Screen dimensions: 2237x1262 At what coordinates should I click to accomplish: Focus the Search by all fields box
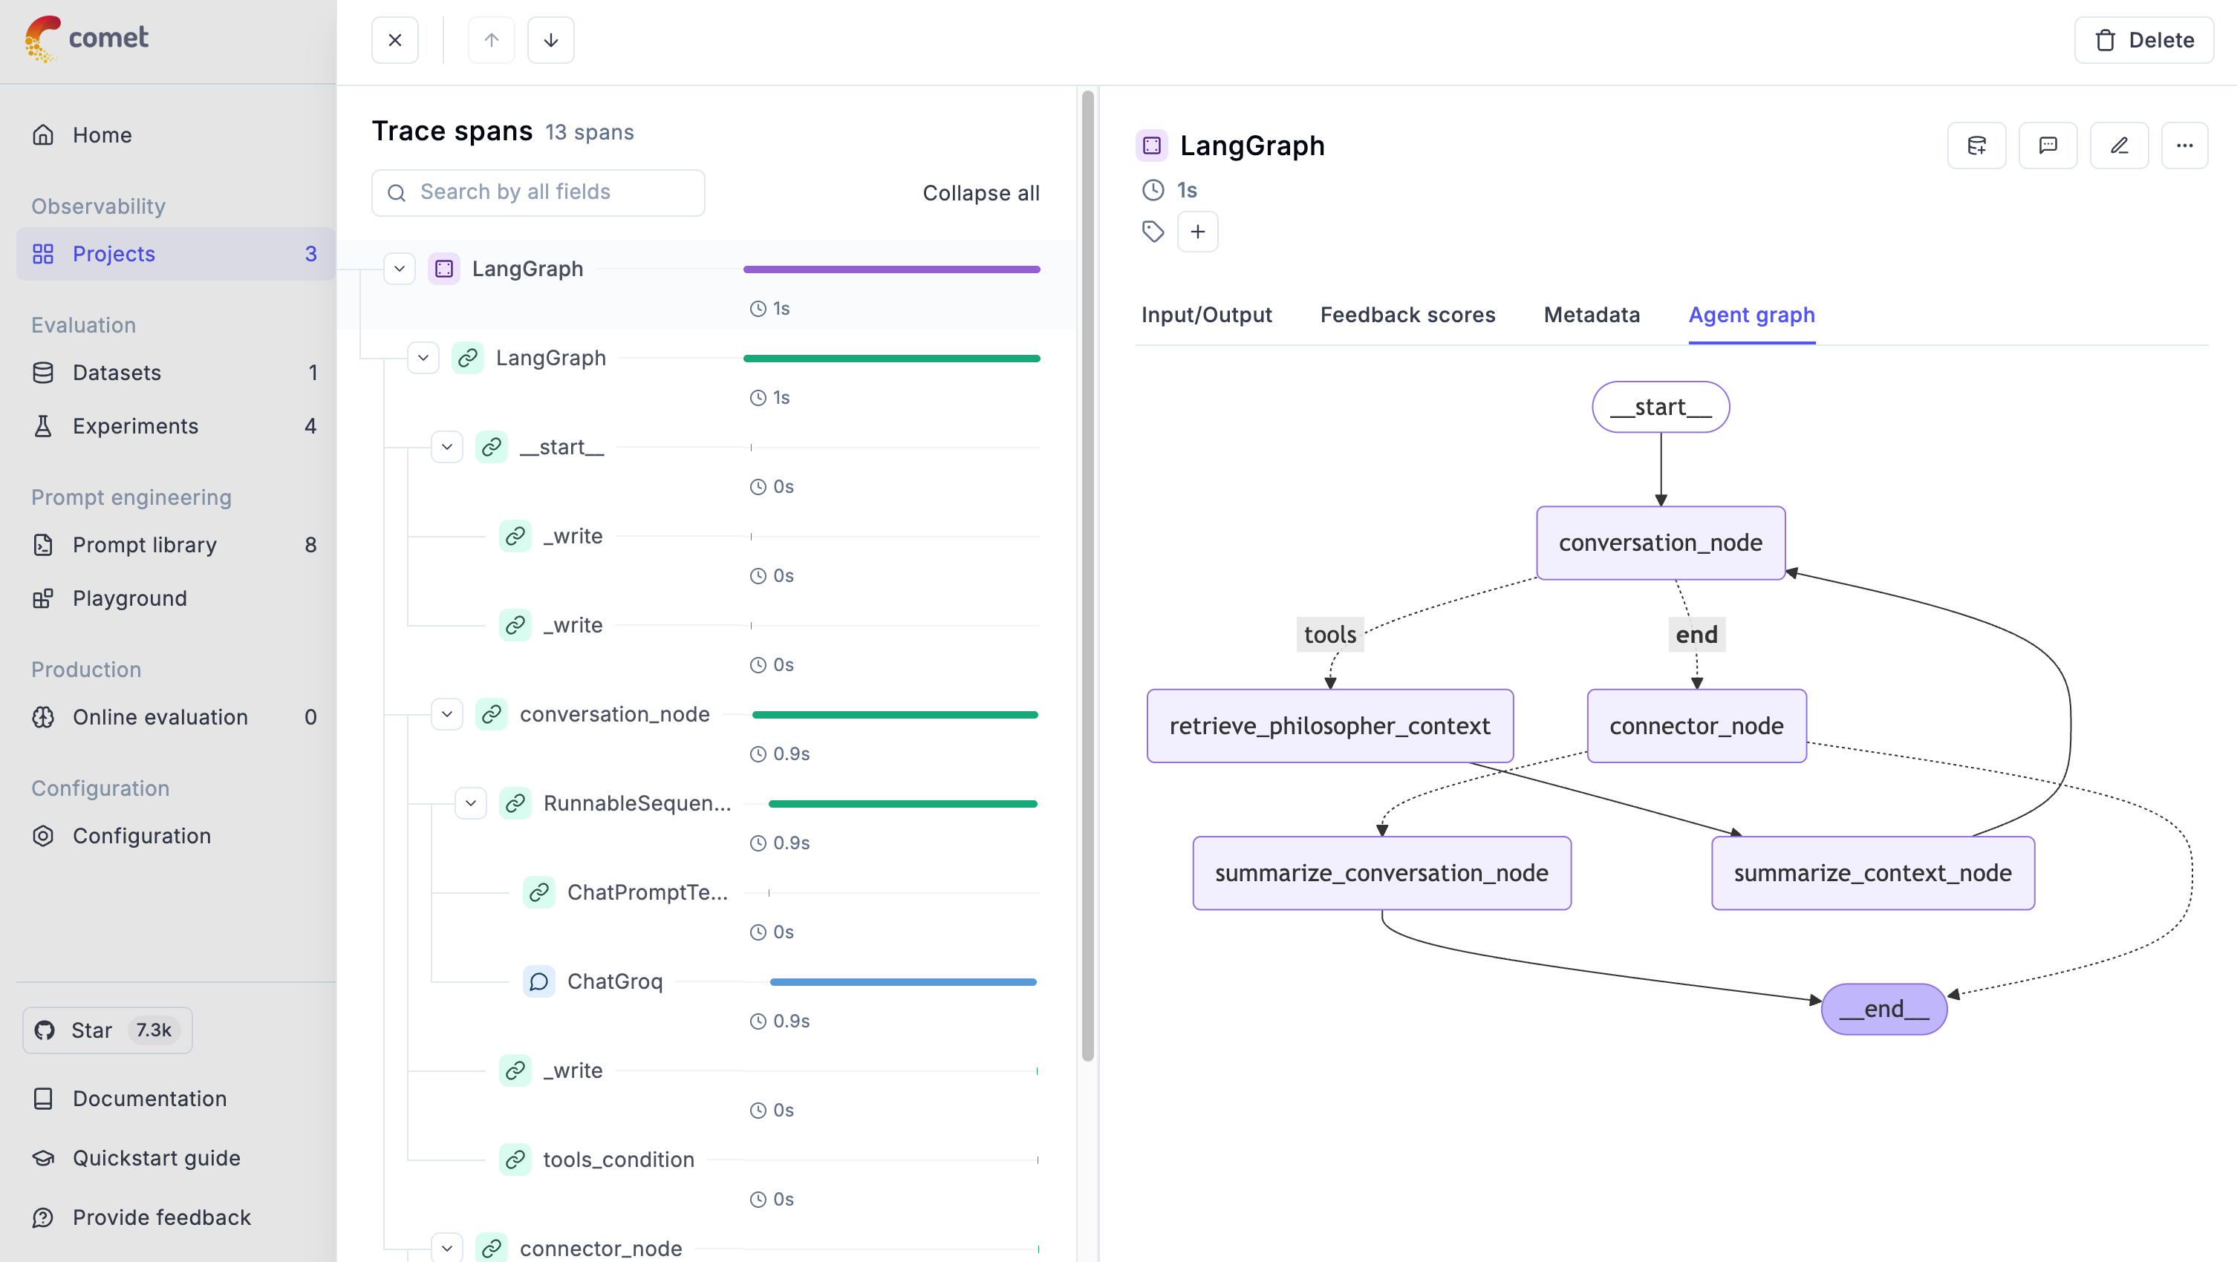538,192
